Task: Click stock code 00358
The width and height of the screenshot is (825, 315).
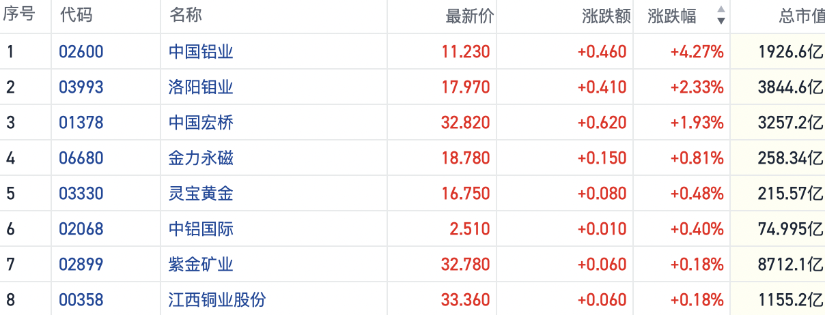Action: click(x=81, y=300)
